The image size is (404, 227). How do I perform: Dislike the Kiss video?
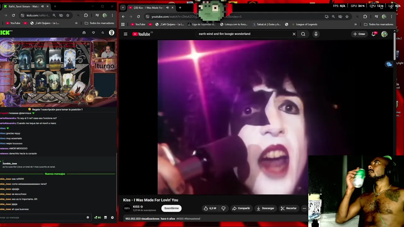(223, 208)
